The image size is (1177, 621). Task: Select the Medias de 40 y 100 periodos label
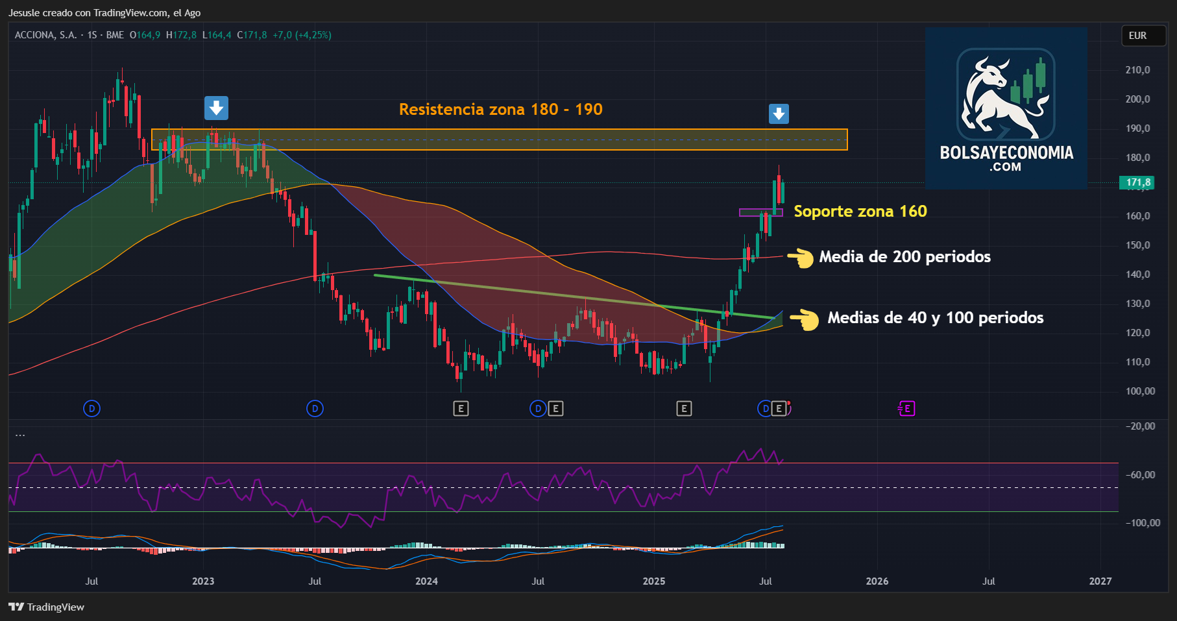pos(935,317)
